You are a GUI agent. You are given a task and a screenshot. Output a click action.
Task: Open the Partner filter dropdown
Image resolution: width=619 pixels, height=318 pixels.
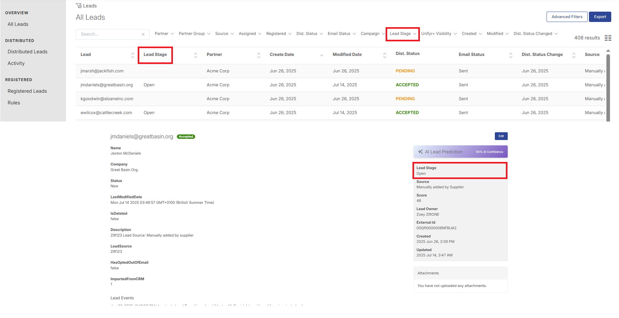(164, 34)
